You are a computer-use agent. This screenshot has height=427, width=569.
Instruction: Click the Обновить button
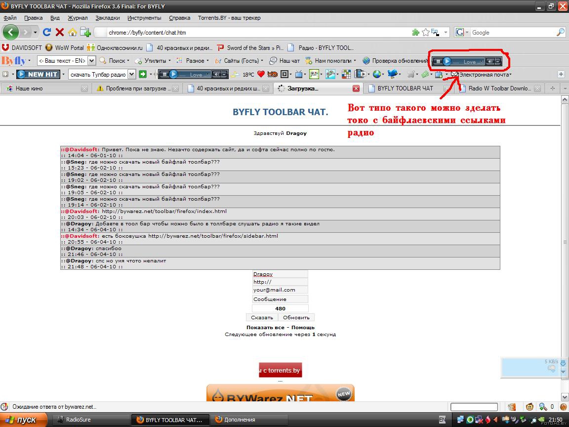click(x=296, y=317)
